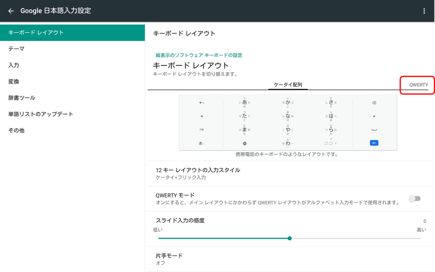435x272 pixels.
Task: Click the space bar key icon in the preview
Action: coord(374,130)
